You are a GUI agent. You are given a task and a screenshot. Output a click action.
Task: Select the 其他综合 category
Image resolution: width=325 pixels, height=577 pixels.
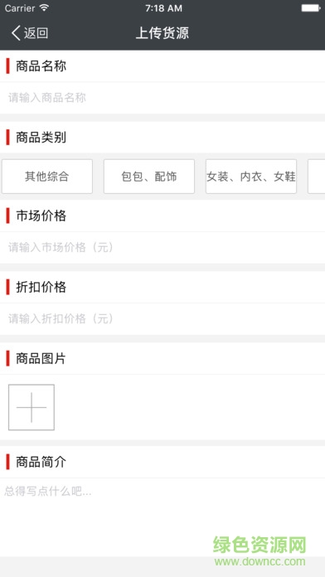click(x=47, y=177)
